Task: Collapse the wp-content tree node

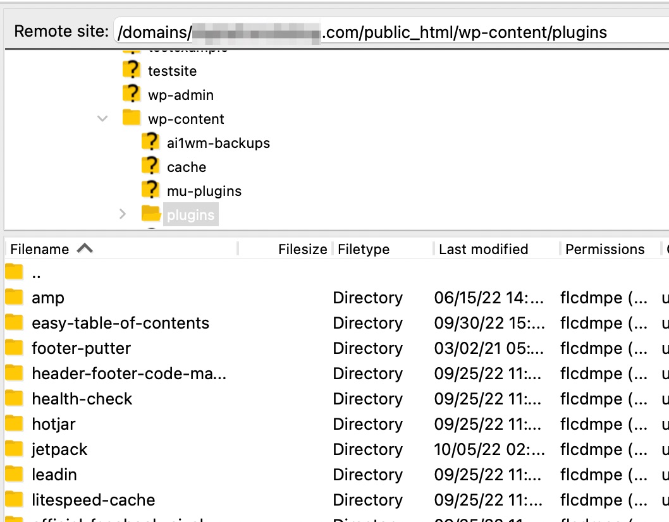Action: 102,119
